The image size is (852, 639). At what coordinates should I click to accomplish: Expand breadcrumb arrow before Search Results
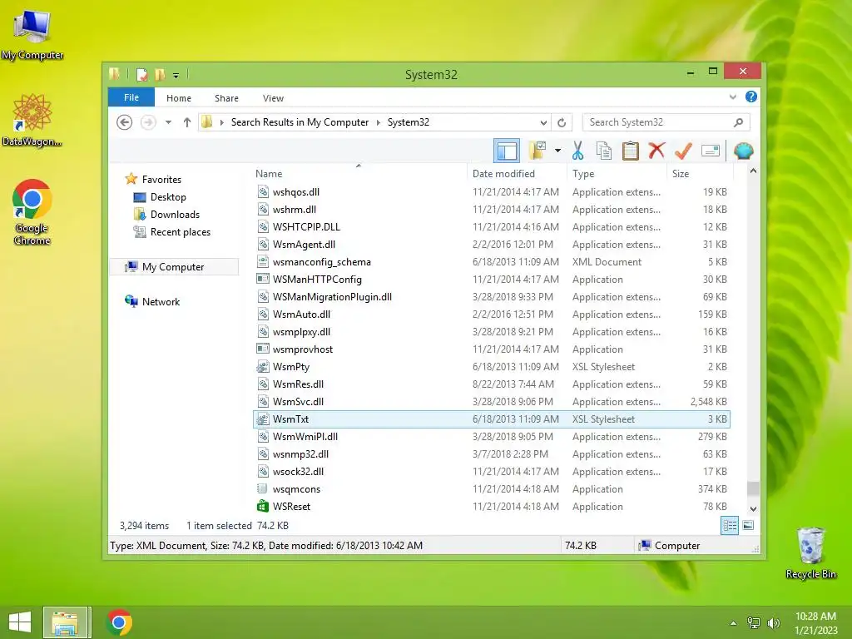point(221,122)
